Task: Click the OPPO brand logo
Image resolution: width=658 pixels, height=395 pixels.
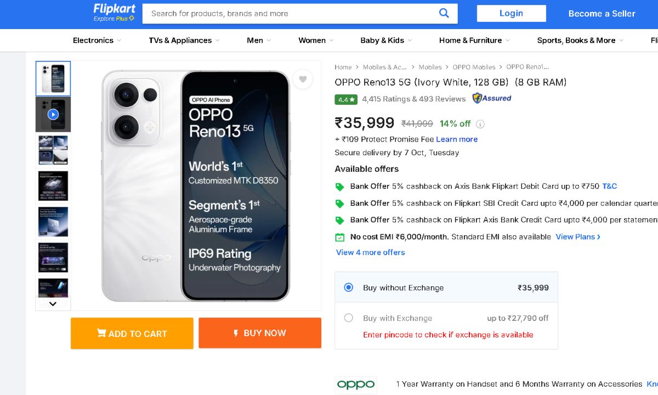Action: coord(356,385)
